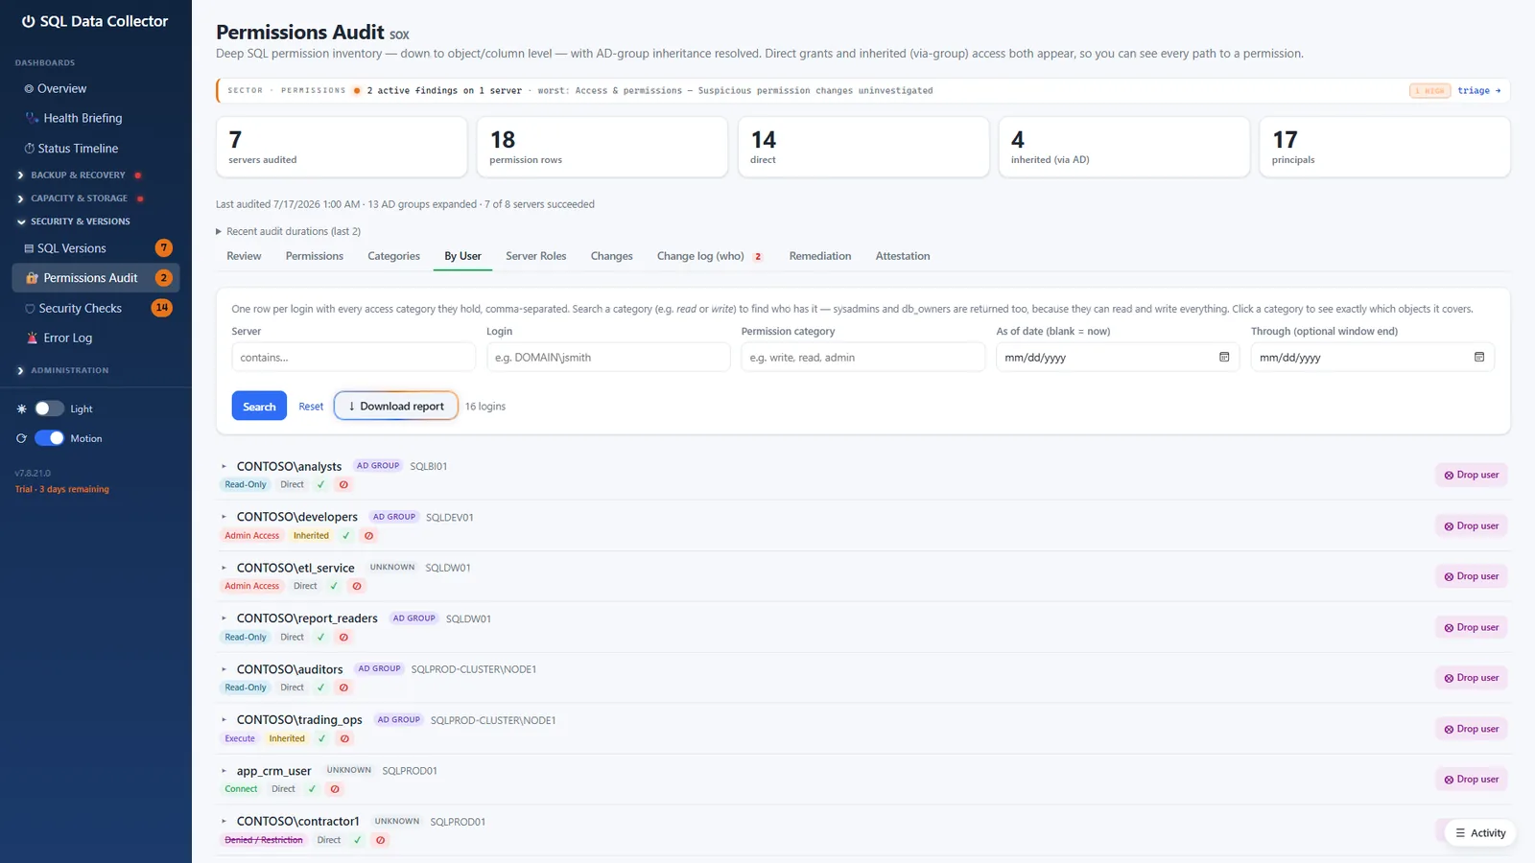This screenshot has width=1535, height=863.
Task: Open the Remediation tab
Action: [820, 256]
